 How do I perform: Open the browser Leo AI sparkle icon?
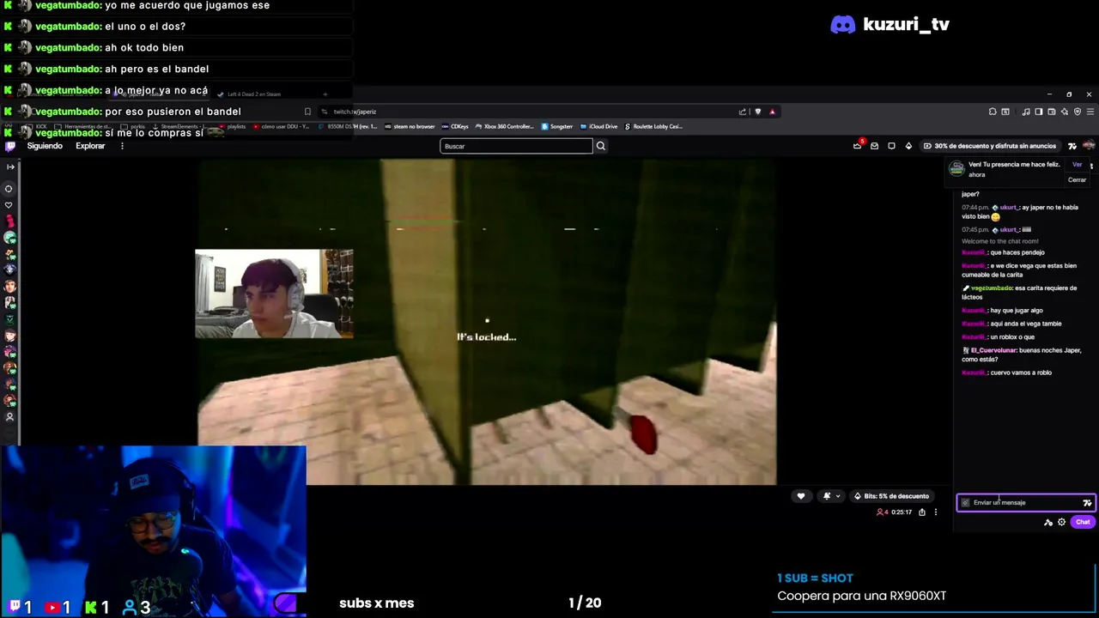point(1065,112)
